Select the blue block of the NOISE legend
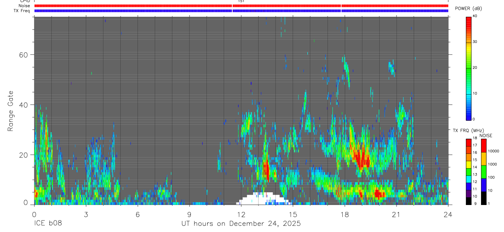 (x=484, y=185)
